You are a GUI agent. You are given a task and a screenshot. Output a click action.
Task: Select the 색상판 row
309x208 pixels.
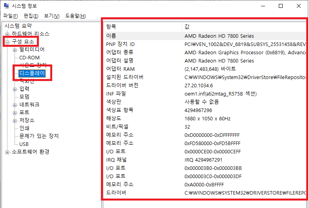[x=205, y=102]
